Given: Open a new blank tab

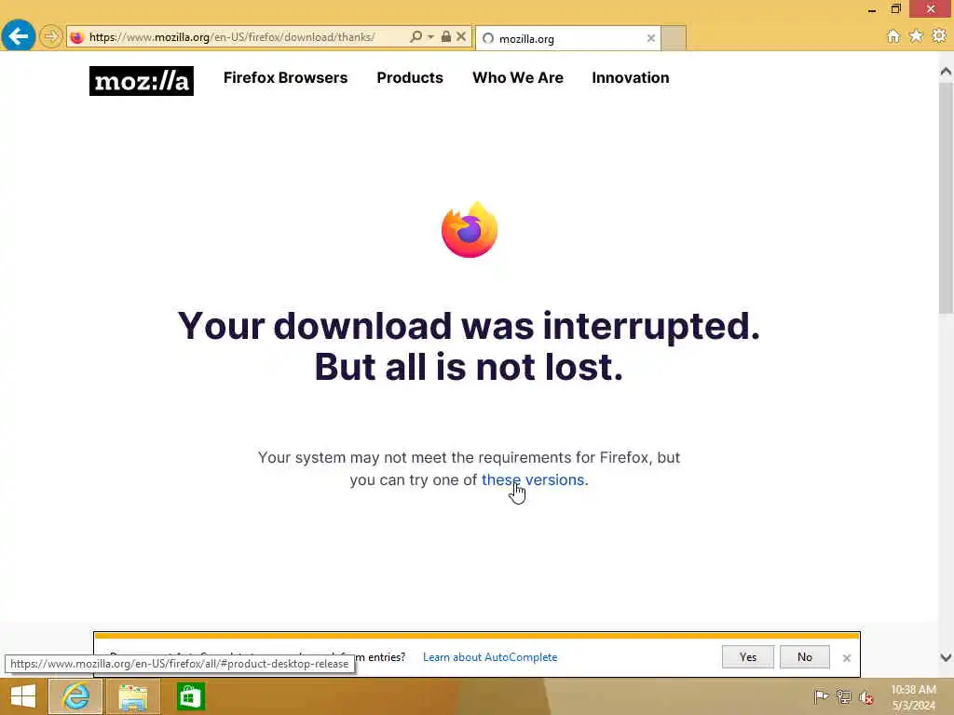Looking at the screenshot, I should pyautogui.click(x=674, y=38).
